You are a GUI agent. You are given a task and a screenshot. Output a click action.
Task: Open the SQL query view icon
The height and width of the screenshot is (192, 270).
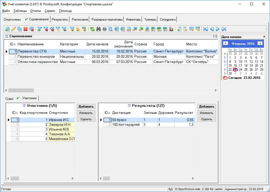pyautogui.click(x=84, y=29)
